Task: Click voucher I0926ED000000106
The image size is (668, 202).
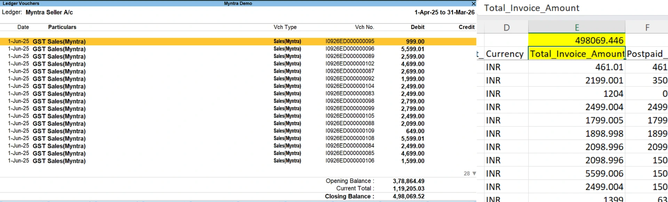Action: pos(350,161)
